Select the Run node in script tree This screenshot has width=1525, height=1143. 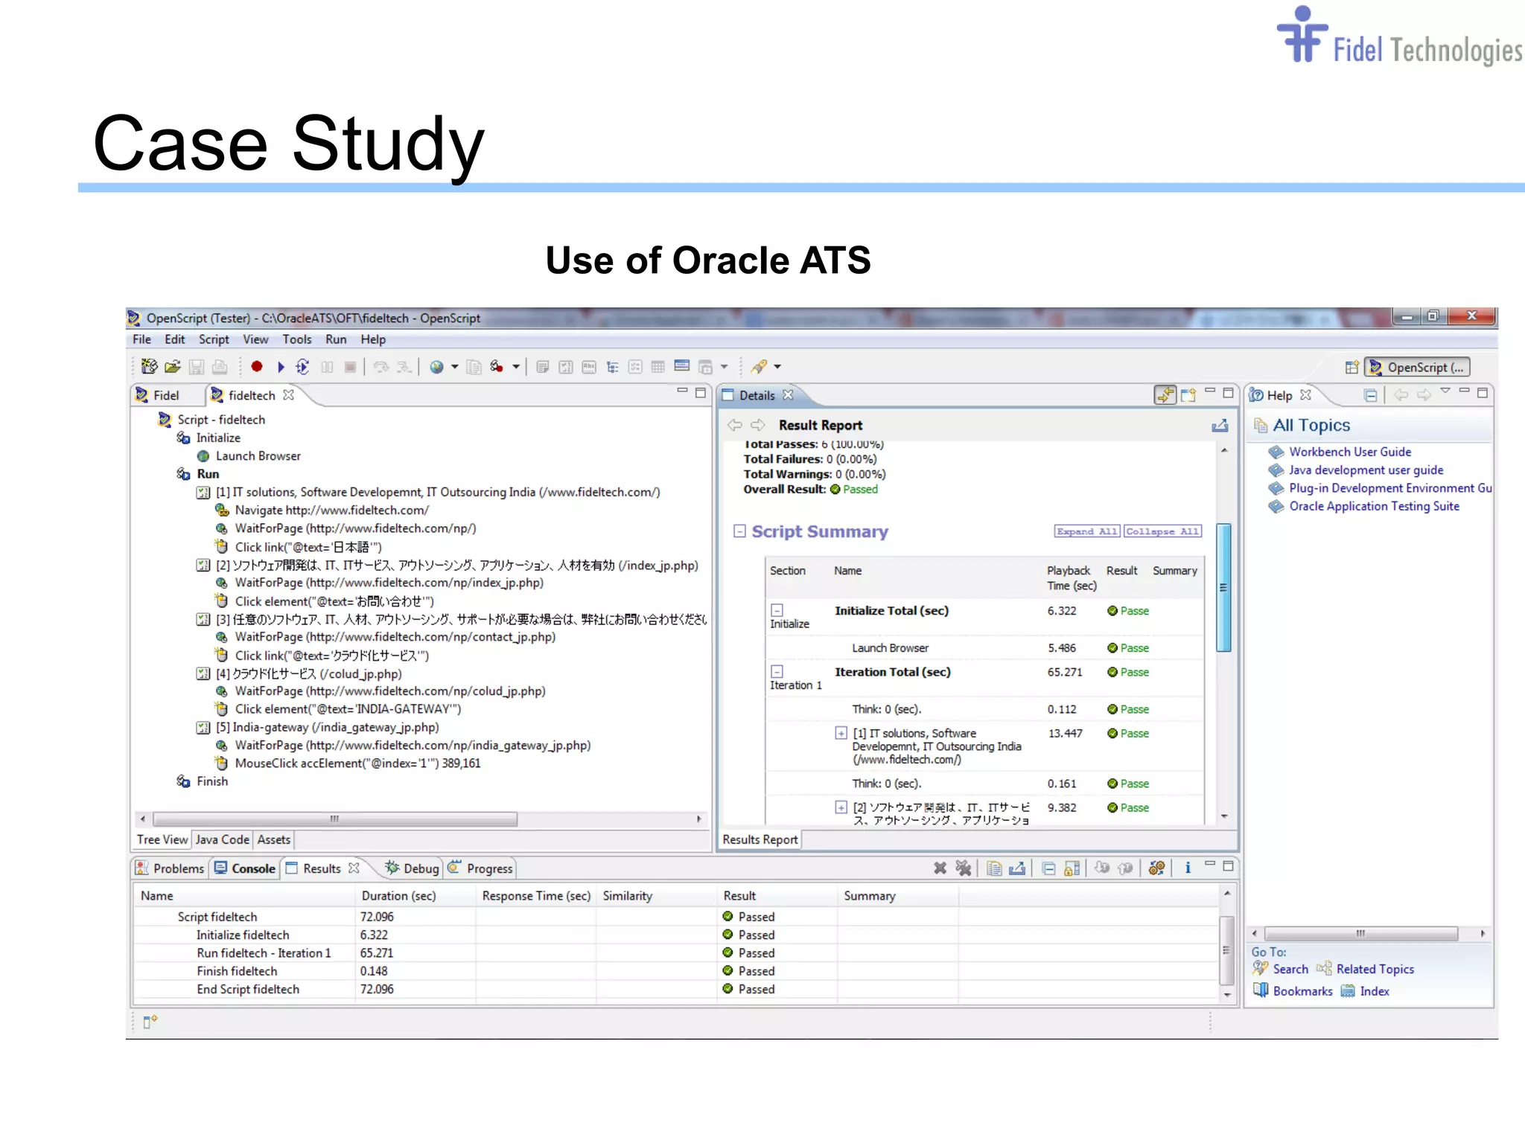click(x=208, y=474)
